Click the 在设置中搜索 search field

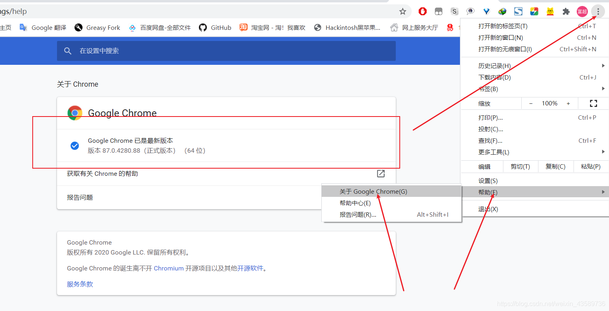coord(226,51)
